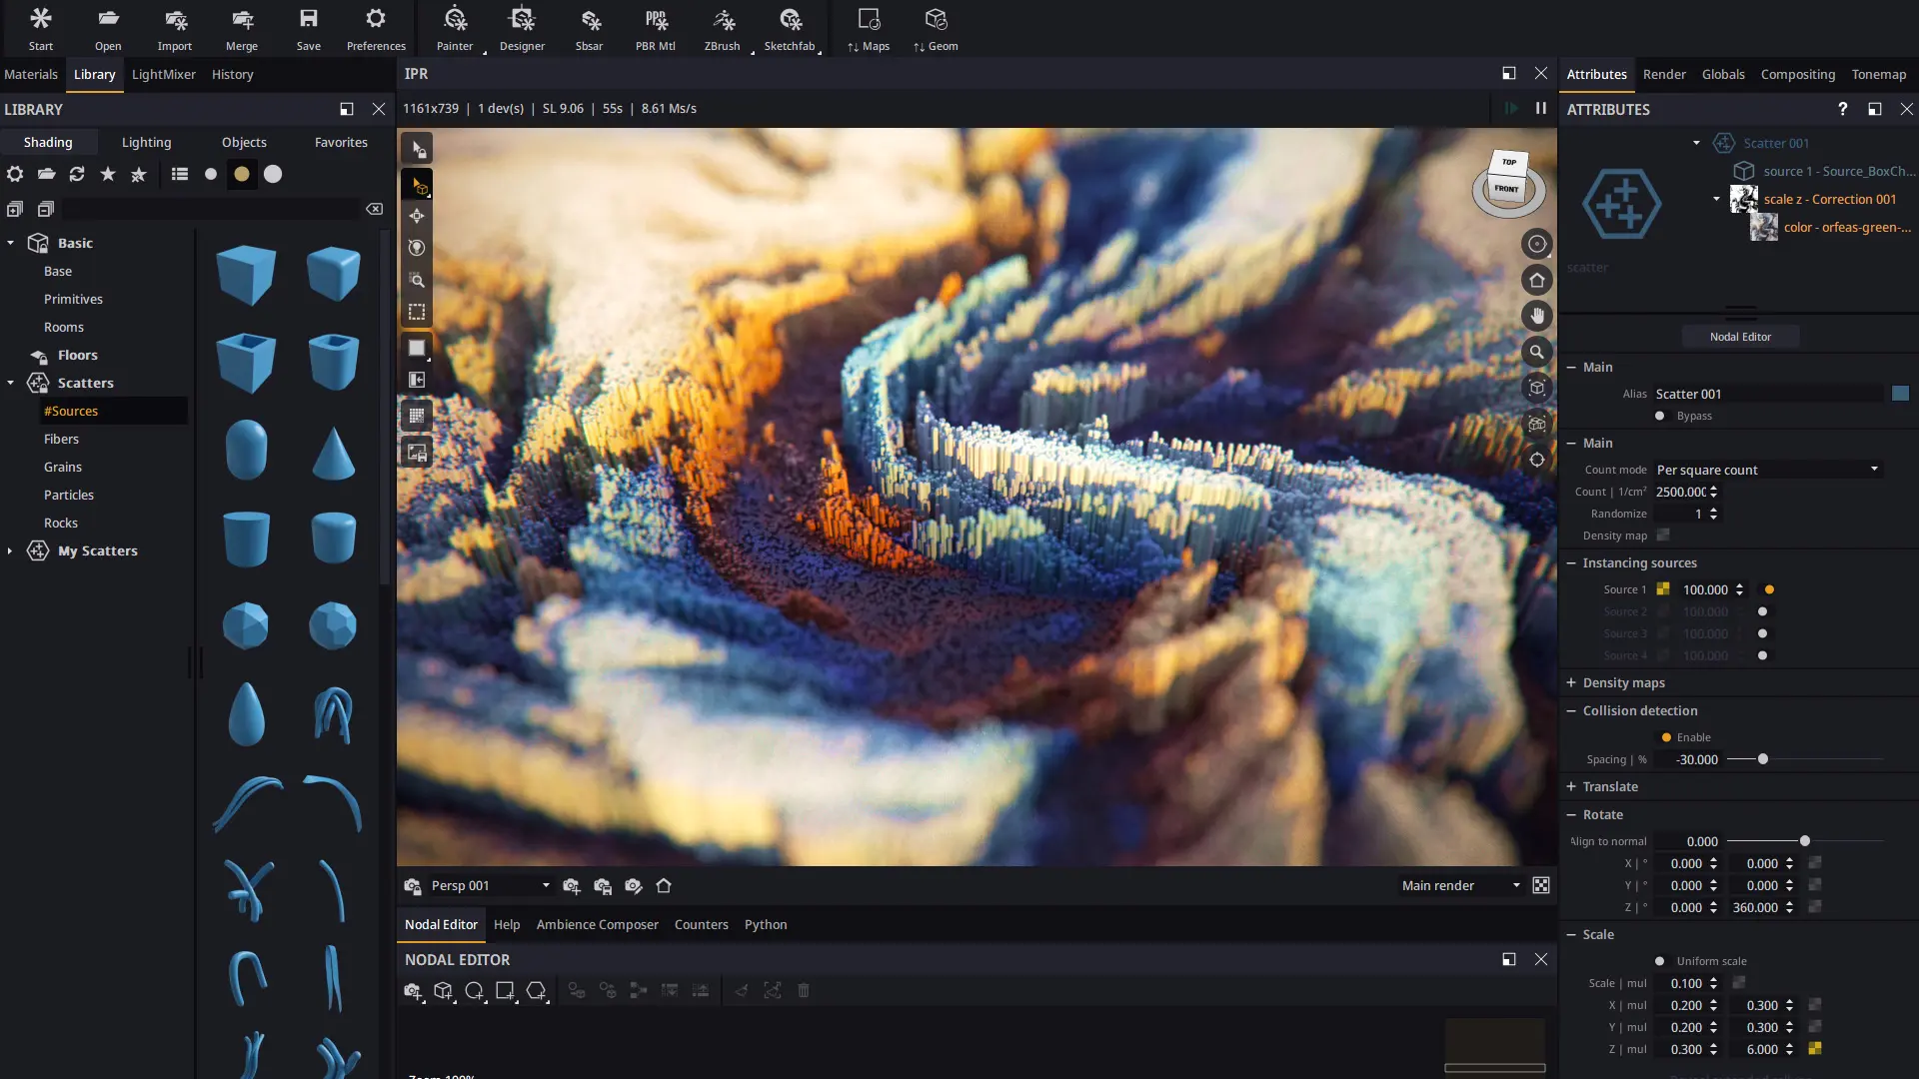Click the Nodal Editor button in Attributes
This screenshot has height=1079, width=1919.
pyautogui.click(x=1740, y=337)
